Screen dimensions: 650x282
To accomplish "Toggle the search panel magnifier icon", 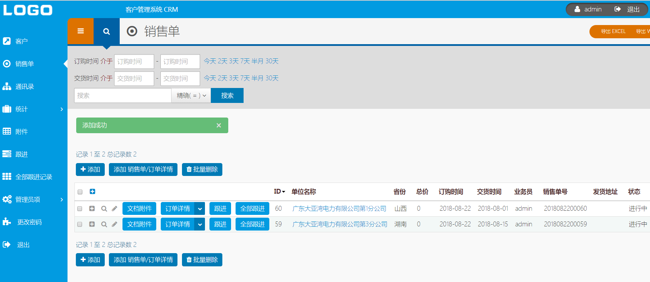I will pos(106,31).
